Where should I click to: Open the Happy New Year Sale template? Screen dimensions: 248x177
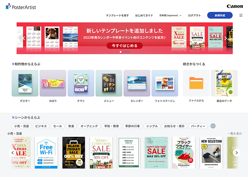pos(156,153)
